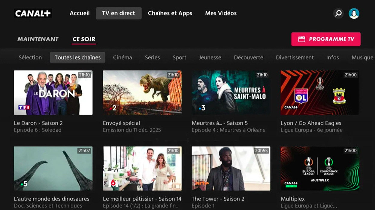Open Lyon / Go Ahead Eagles match tile
Image resolution: width=375 pixels, height=210 pixels.
(320, 93)
